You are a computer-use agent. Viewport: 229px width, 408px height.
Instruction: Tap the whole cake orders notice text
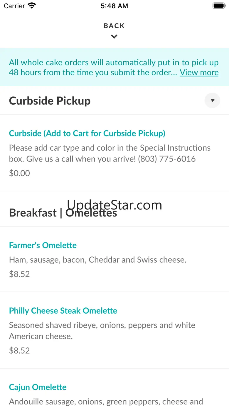[x=94, y=67]
